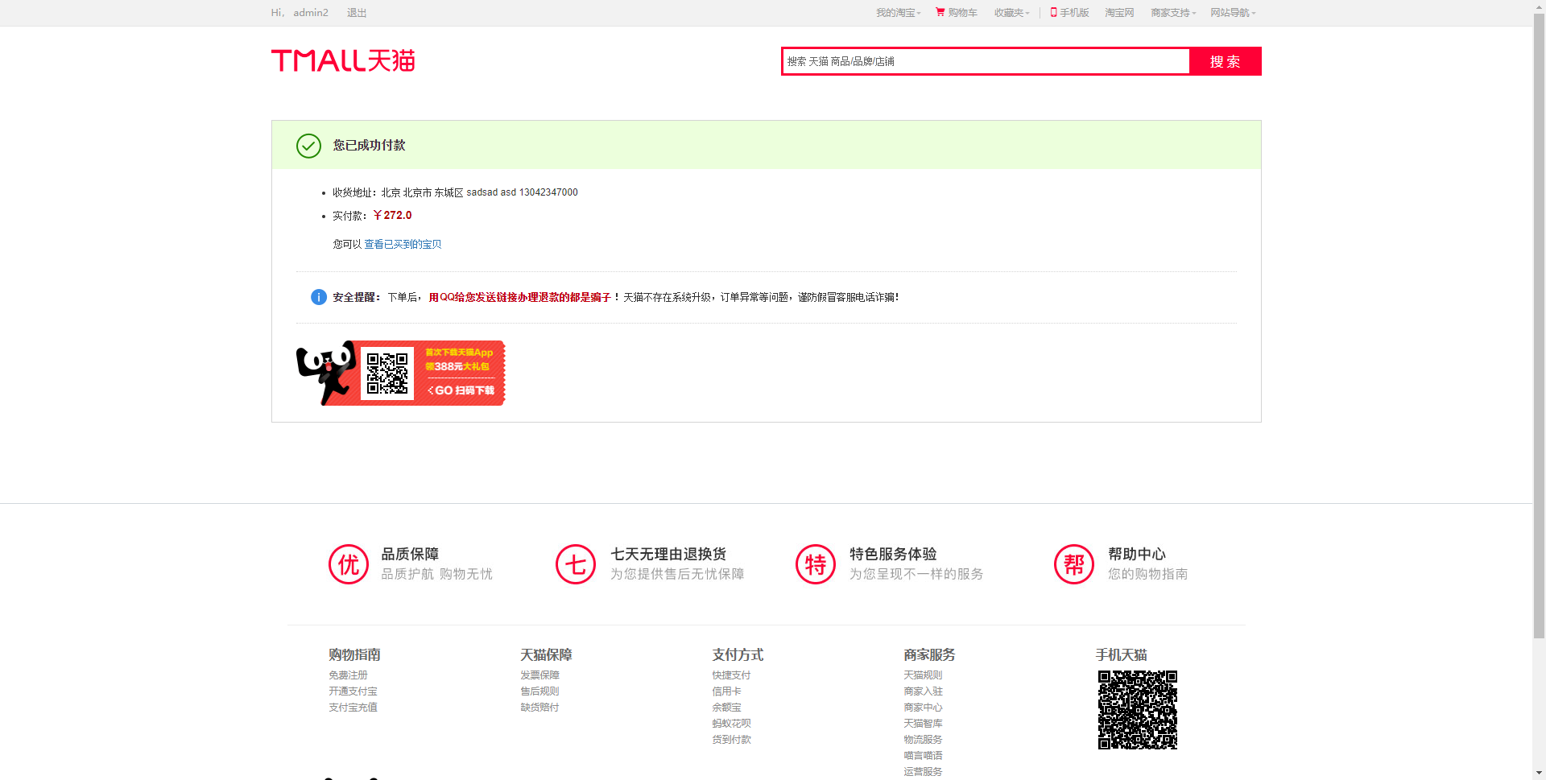
Task: Click the Tmall search input field
Action: pyautogui.click(x=986, y=61)
